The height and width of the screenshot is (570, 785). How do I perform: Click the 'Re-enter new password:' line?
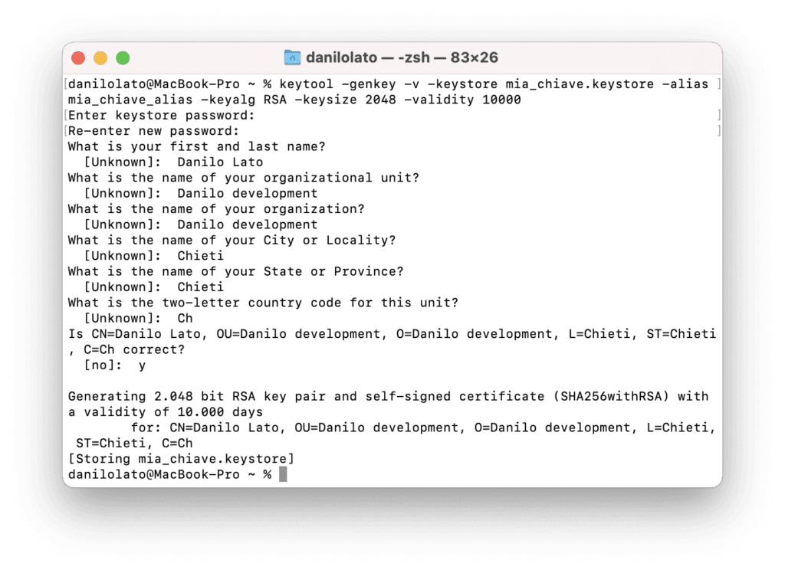[153, 131]
